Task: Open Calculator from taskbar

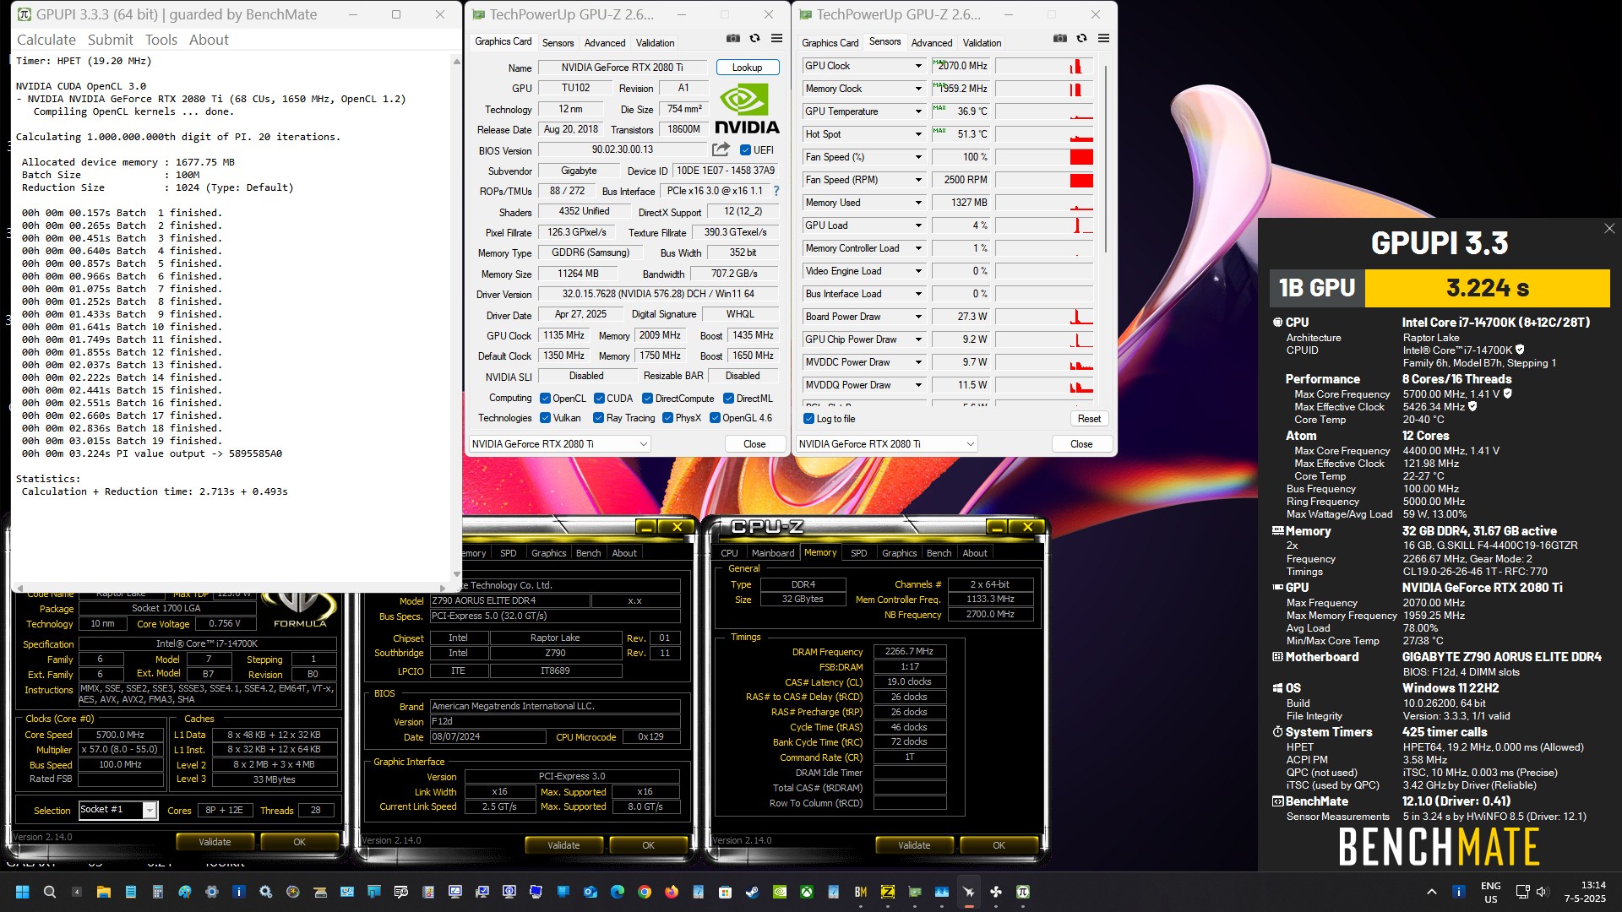Action: coord(158,892)
